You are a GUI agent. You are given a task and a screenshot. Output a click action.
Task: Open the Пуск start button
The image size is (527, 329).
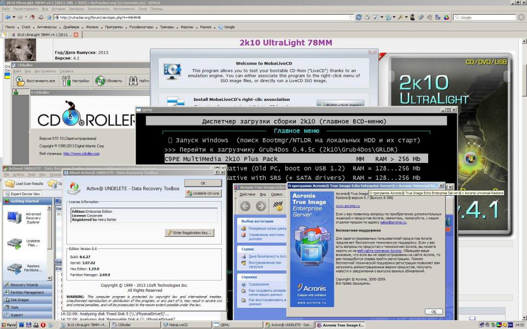pyautogui.click(x=9, y=325)
